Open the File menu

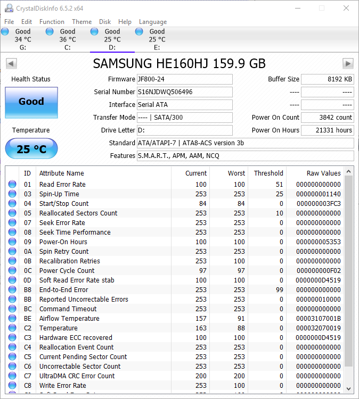pyautogui.click(x=9, y=22)
